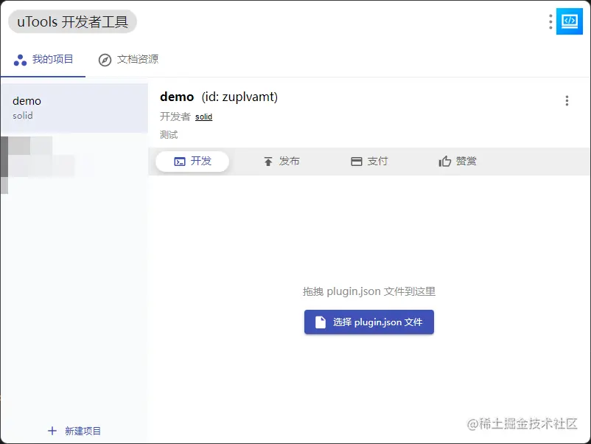Switch to 我的项目 tab
The height and width of the screenshot is (444, 591).
(x=43, y=60)
